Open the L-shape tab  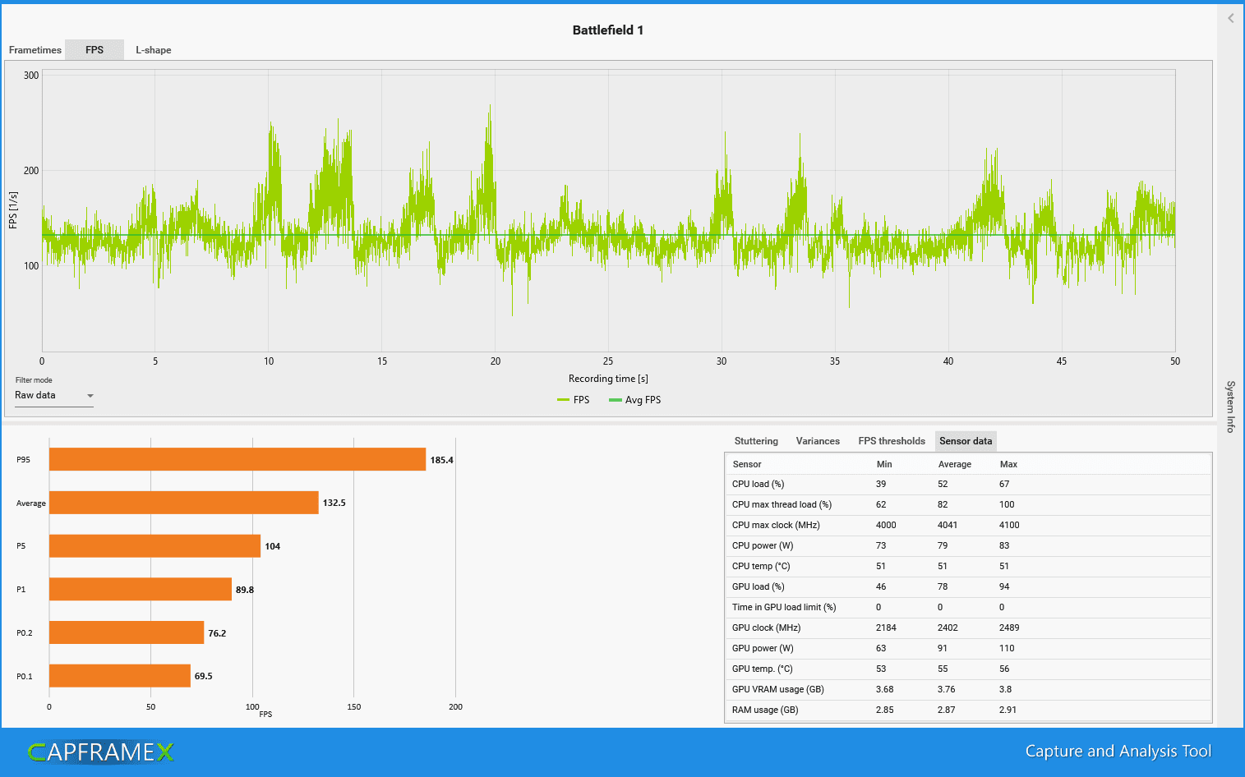pos(154,50)
